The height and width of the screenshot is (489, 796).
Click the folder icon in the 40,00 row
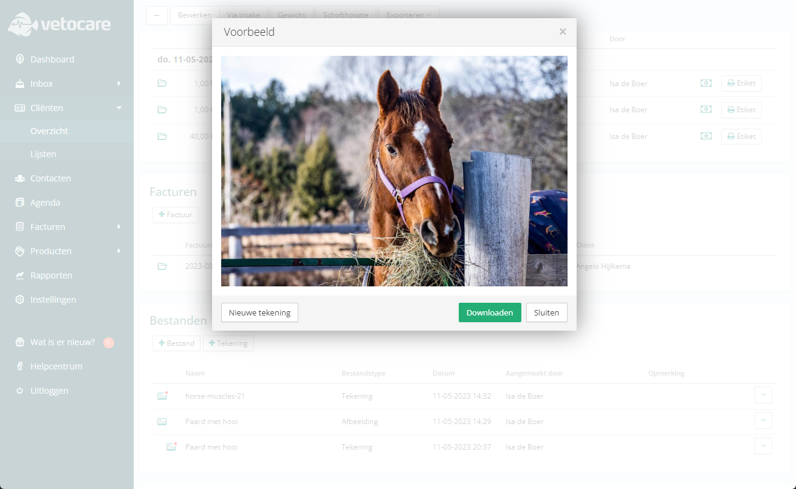(x=162, y=137)
